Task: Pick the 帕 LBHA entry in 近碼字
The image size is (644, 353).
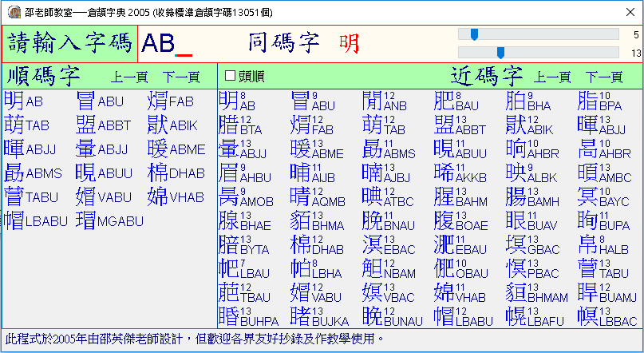Action: [315, 268]
